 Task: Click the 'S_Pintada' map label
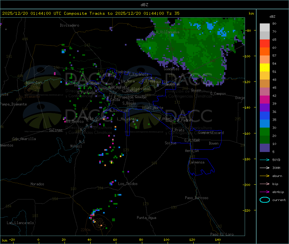tap(86, 93)
